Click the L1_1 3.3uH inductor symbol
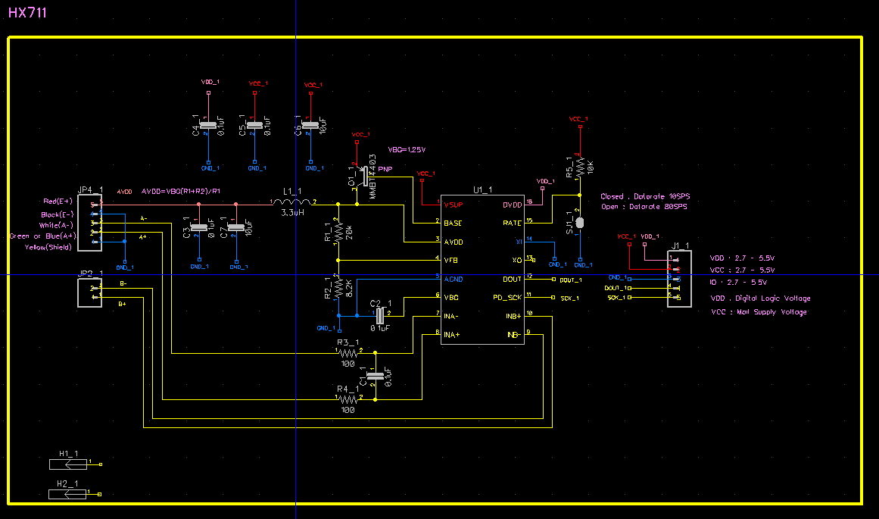Screen dimensions: 879x519 (291, 203)
